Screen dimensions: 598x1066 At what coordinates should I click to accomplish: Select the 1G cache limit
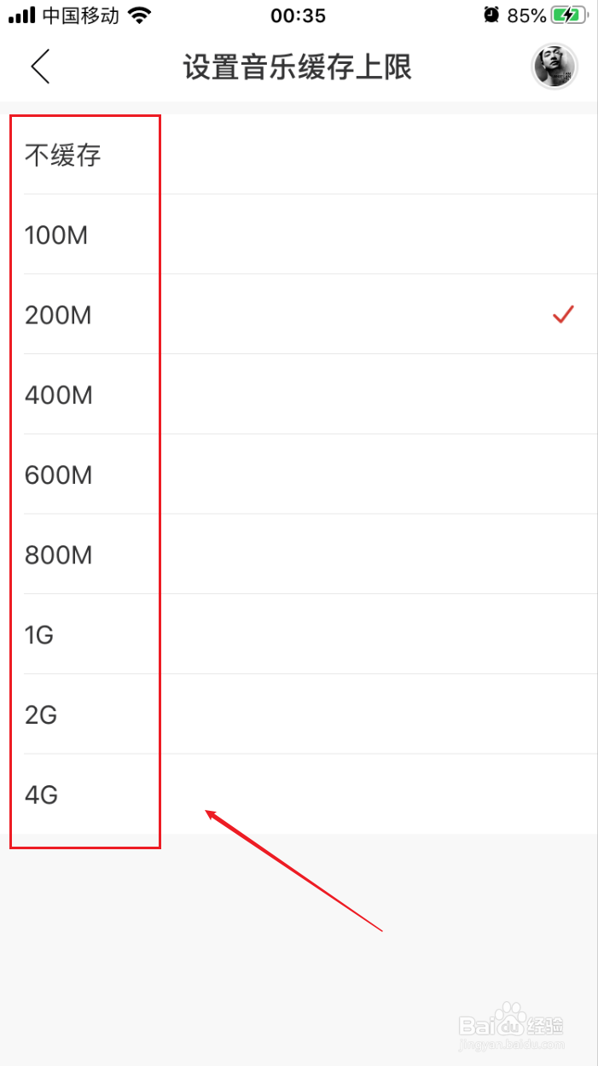pyautogui.click(x=39, y=635)
